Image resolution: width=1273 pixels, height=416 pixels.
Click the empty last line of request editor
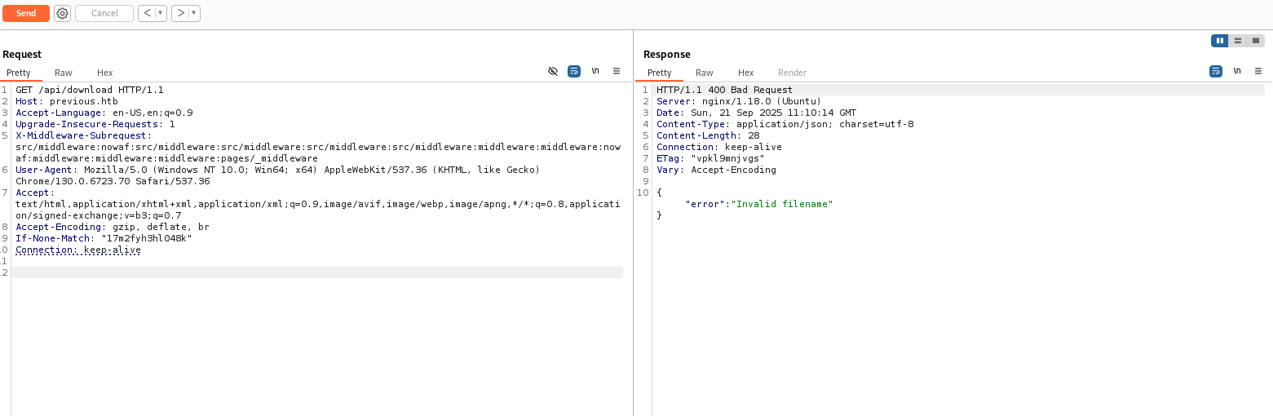click(317, 272)
